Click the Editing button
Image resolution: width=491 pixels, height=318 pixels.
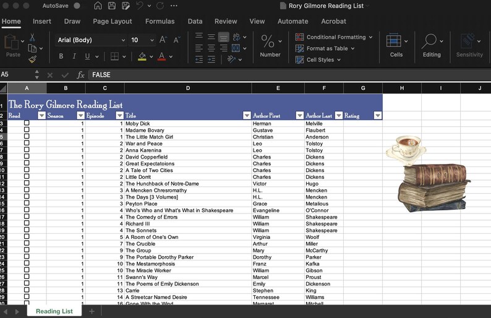432,46
